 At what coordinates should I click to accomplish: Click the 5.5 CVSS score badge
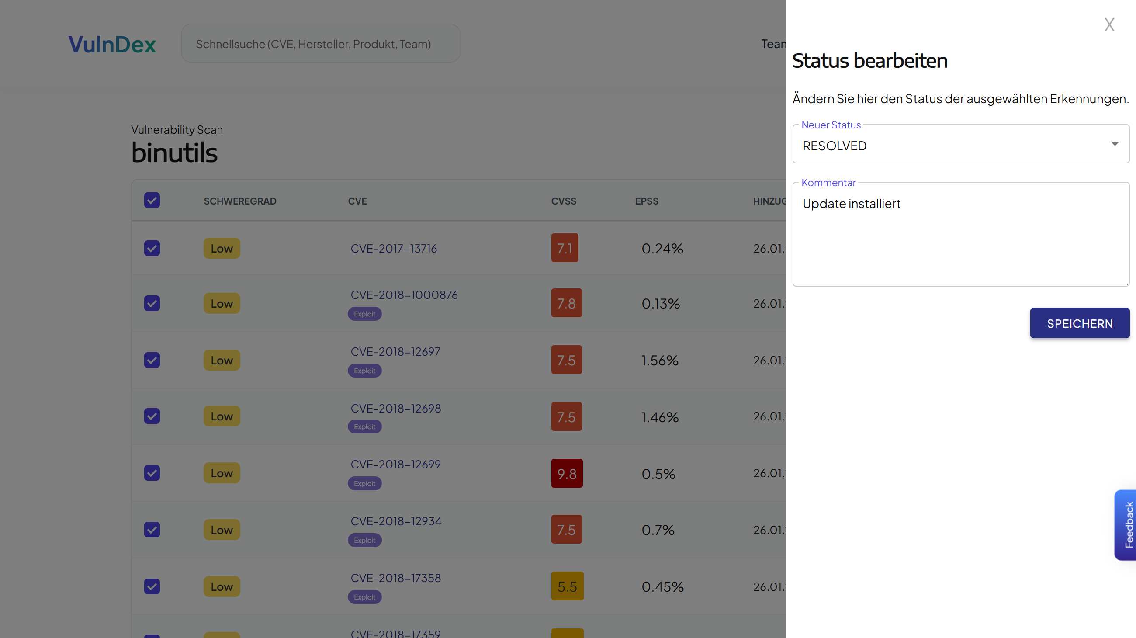pos(567,586)
